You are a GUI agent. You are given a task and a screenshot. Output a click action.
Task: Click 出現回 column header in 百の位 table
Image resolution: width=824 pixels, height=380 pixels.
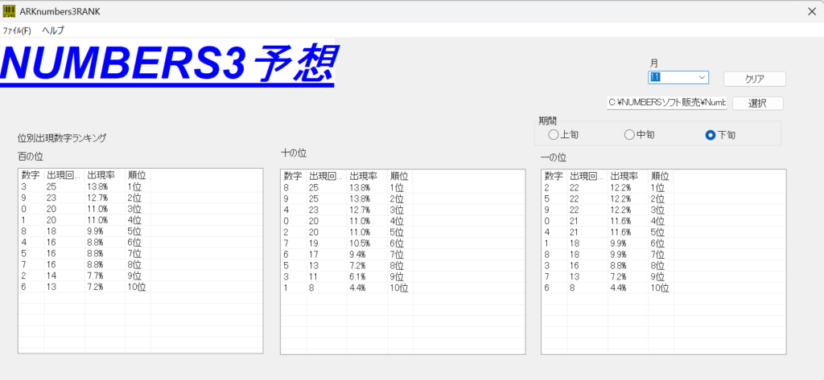coord(64,175)
